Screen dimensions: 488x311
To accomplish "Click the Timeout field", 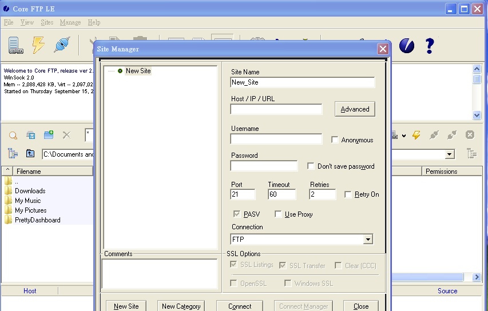I will [x=281, y=194].
